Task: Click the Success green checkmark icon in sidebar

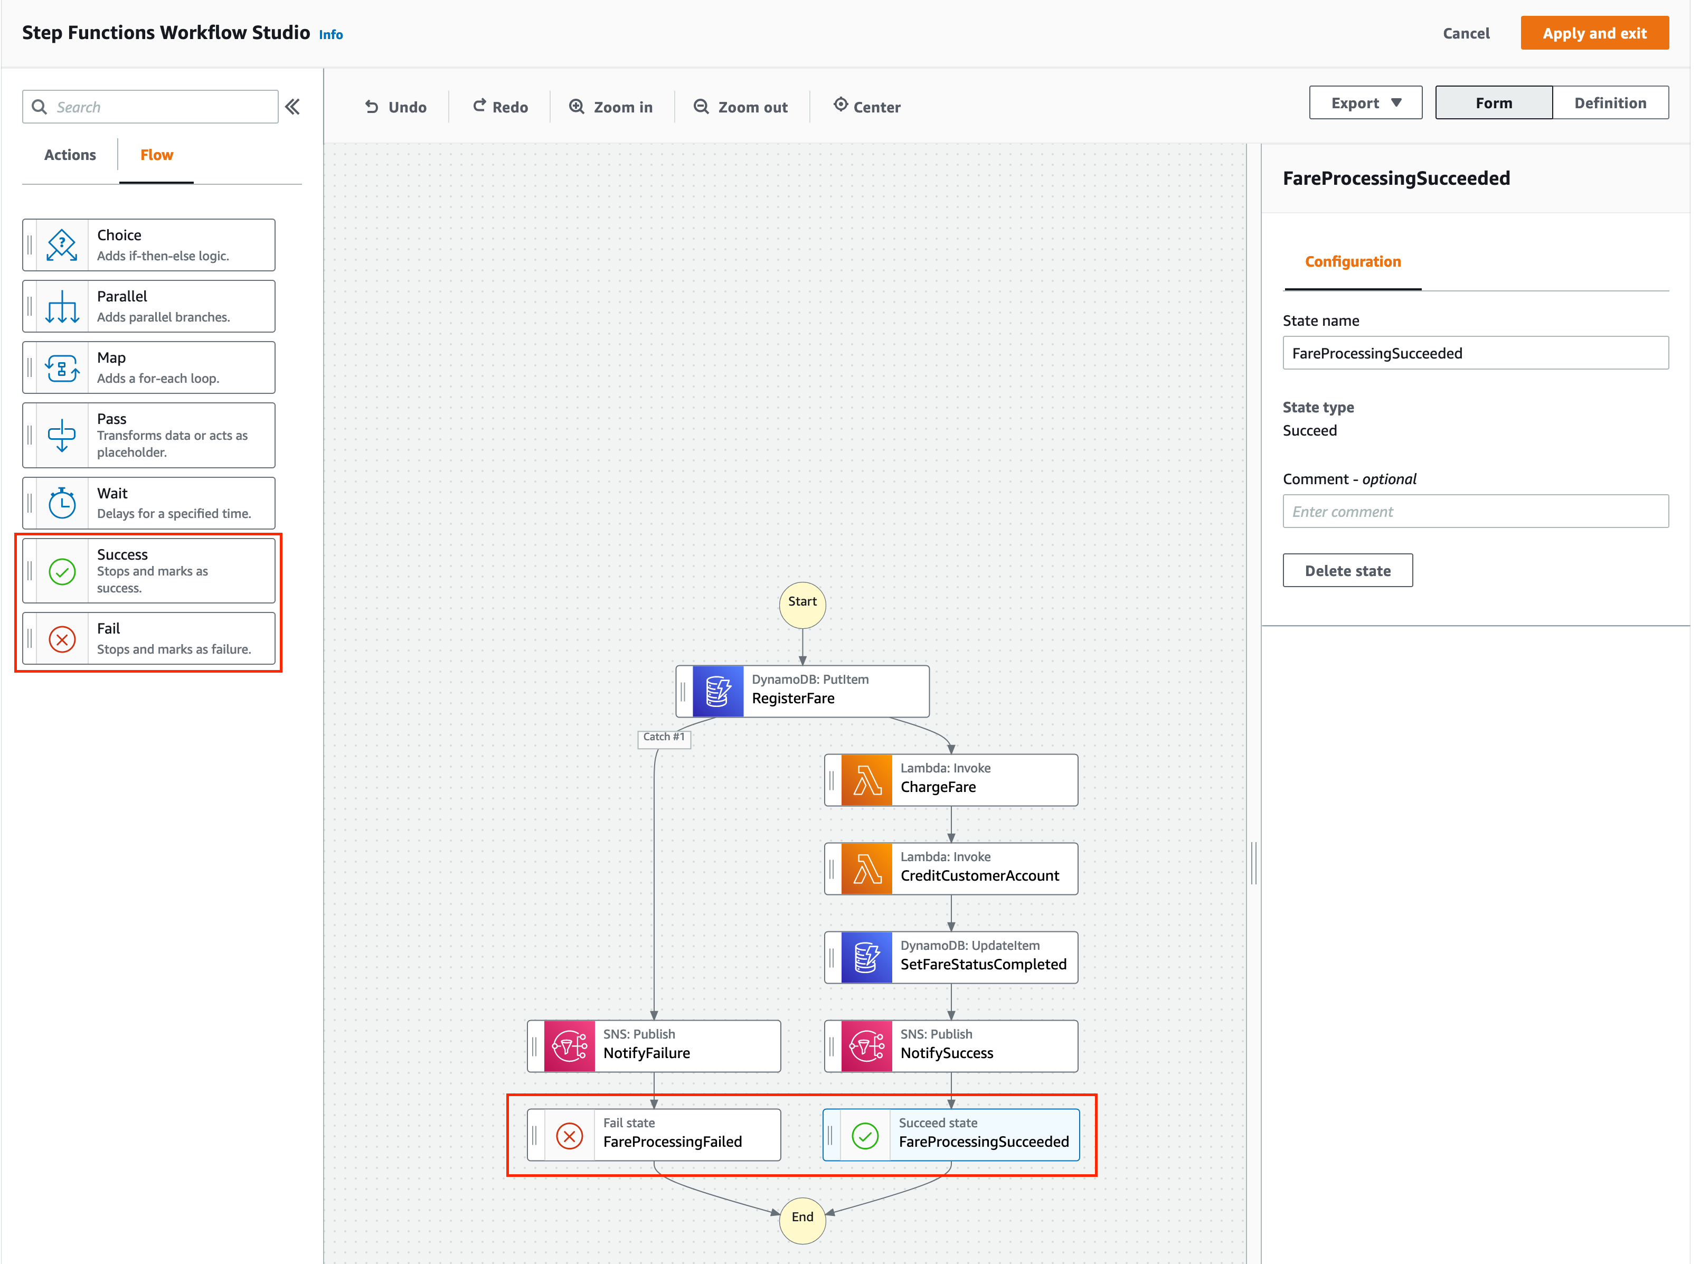Action: [62, 572]
